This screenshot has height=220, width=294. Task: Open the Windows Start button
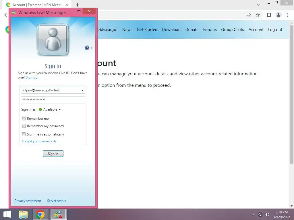pyautogui.click(x=7, y=214)
